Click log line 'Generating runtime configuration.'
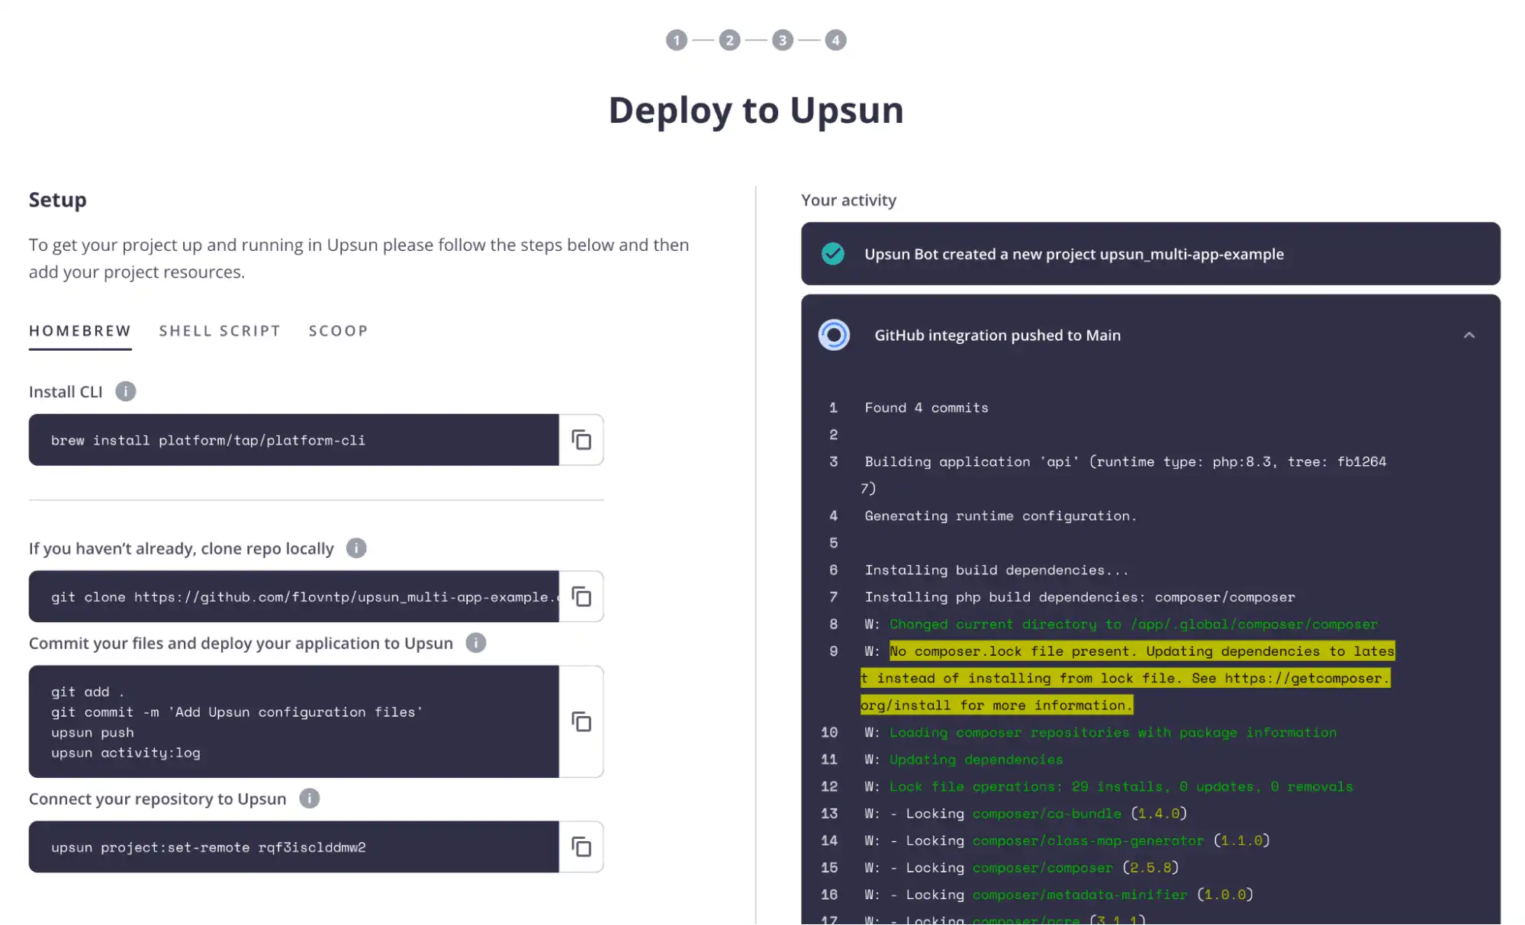The width and height of the screenshot is (1525, 925). click(1000, 516)
